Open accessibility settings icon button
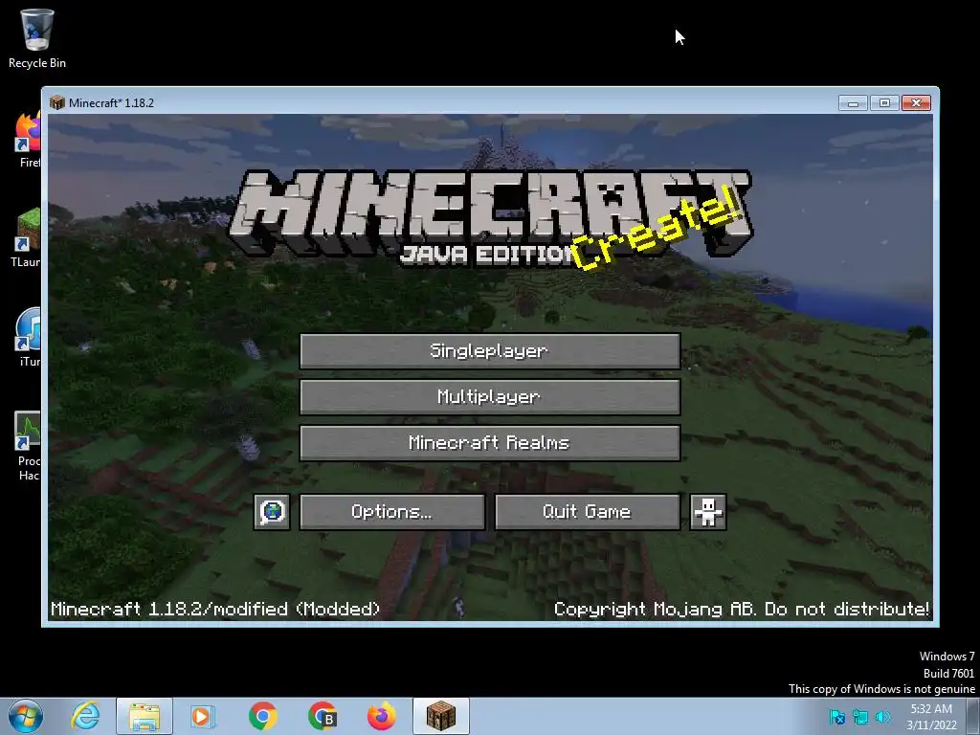 708,512
